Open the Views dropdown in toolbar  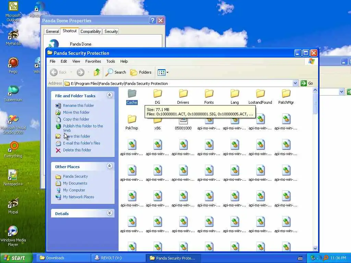point(163,72)
